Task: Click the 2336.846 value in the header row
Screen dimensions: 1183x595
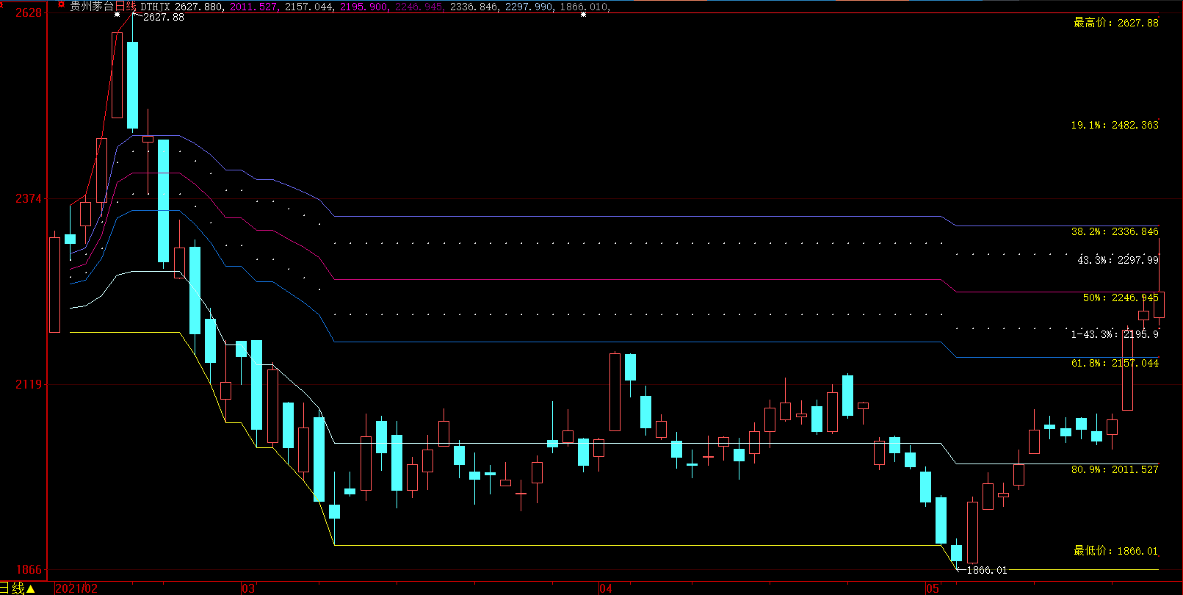Action: [474, 7]
